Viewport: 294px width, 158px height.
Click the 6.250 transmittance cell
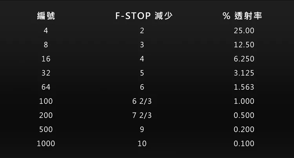(x=244, y=59)
